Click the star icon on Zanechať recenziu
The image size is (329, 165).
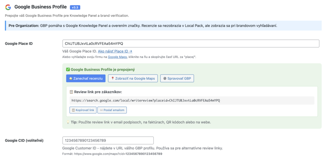click(x=71, y=78)
